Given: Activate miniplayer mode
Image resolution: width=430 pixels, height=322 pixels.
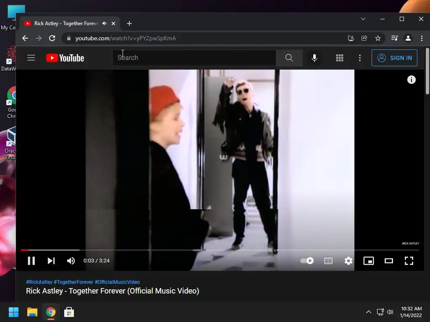Looking at the screenshot, I should tap(369, 261).
